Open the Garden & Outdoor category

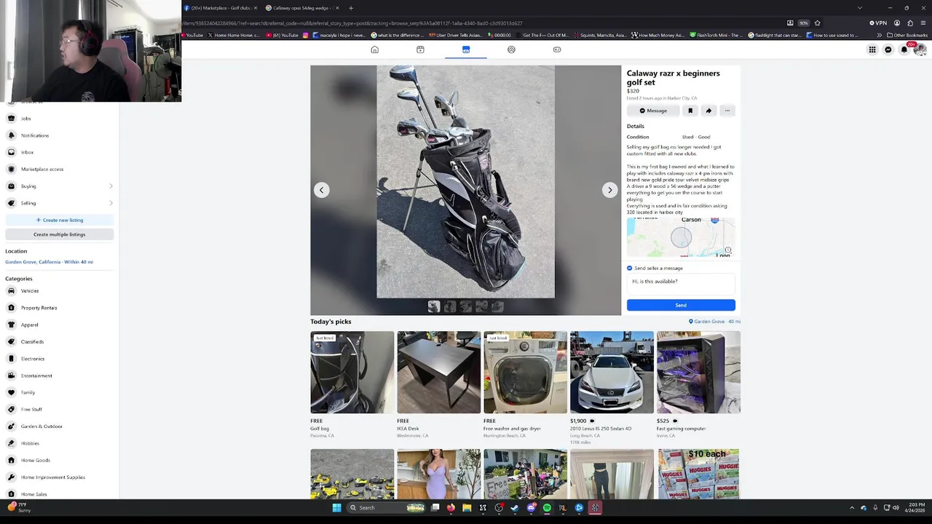(x=60, y=426)
